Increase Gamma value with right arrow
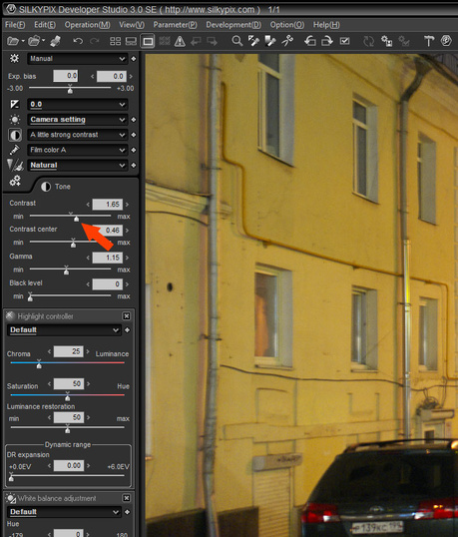The width and height of the screenshot is (458, 537). [x=127, y=258]
